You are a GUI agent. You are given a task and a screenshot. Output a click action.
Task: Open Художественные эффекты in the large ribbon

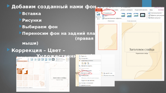tap(112, 18)
